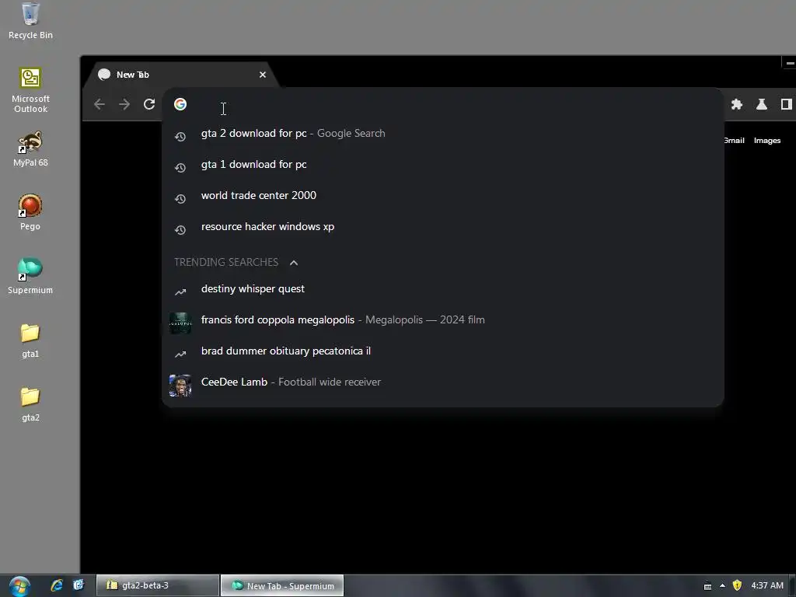Choose suggestion world trade center 2000
Viewport: 796px width, 597px height.
[442, 195]
